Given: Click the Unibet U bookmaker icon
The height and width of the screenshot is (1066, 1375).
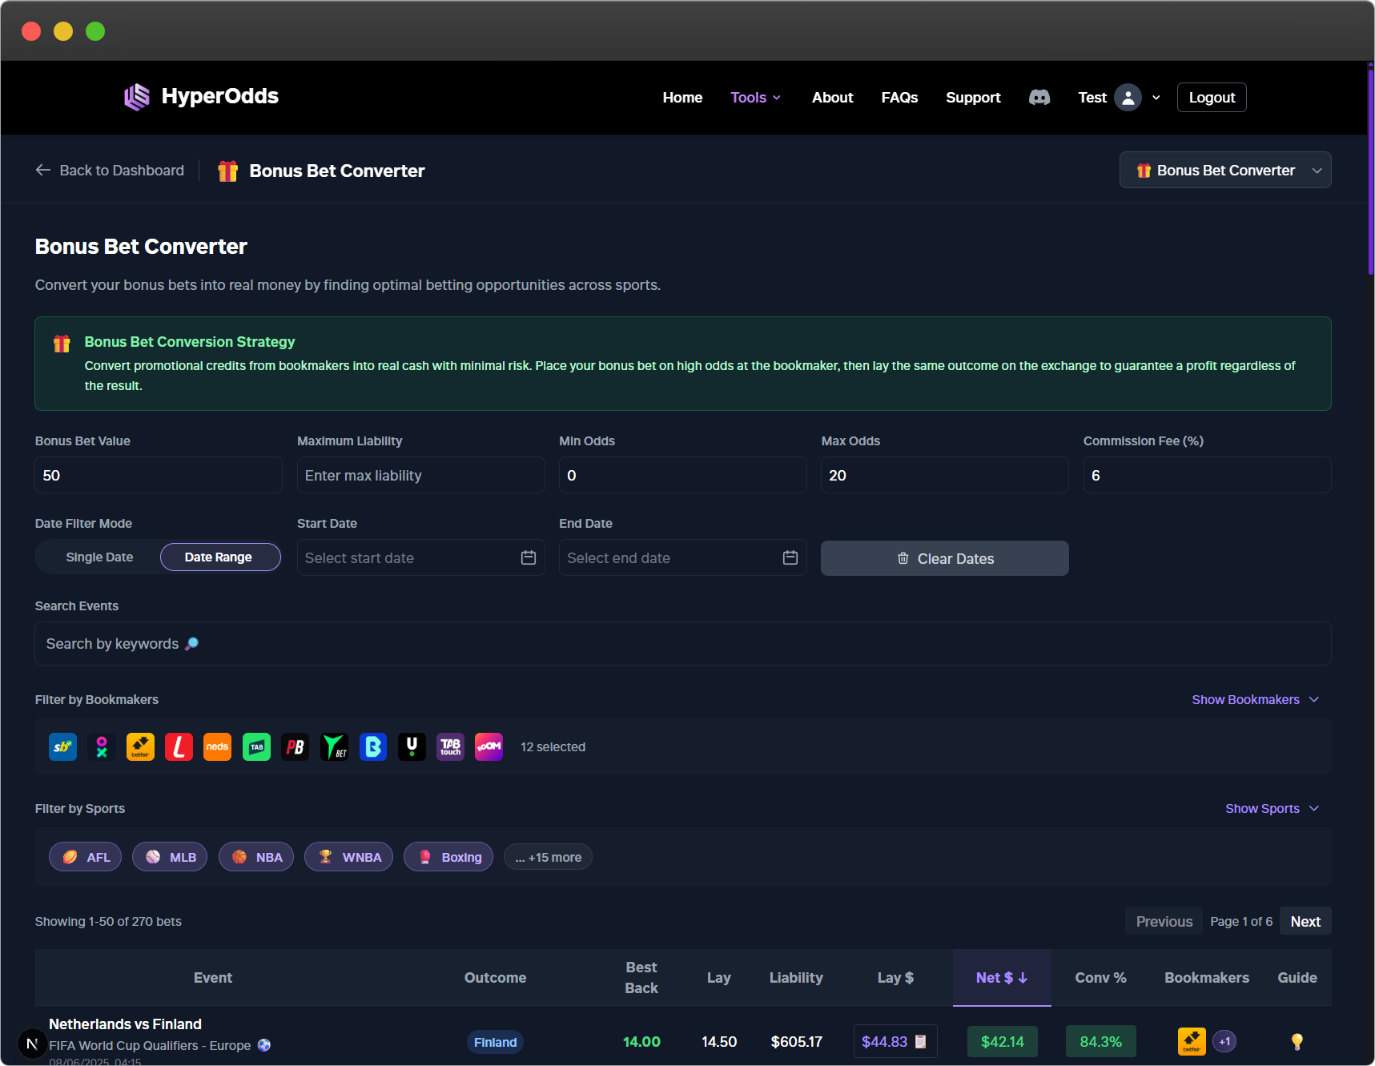Looking at the screenshot, I should (412, 747).
